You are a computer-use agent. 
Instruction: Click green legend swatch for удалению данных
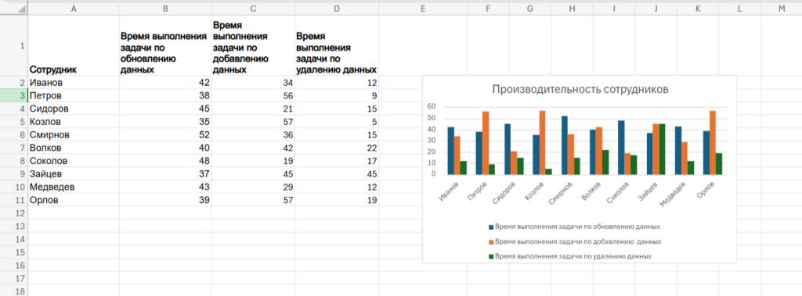pos(491,256)
